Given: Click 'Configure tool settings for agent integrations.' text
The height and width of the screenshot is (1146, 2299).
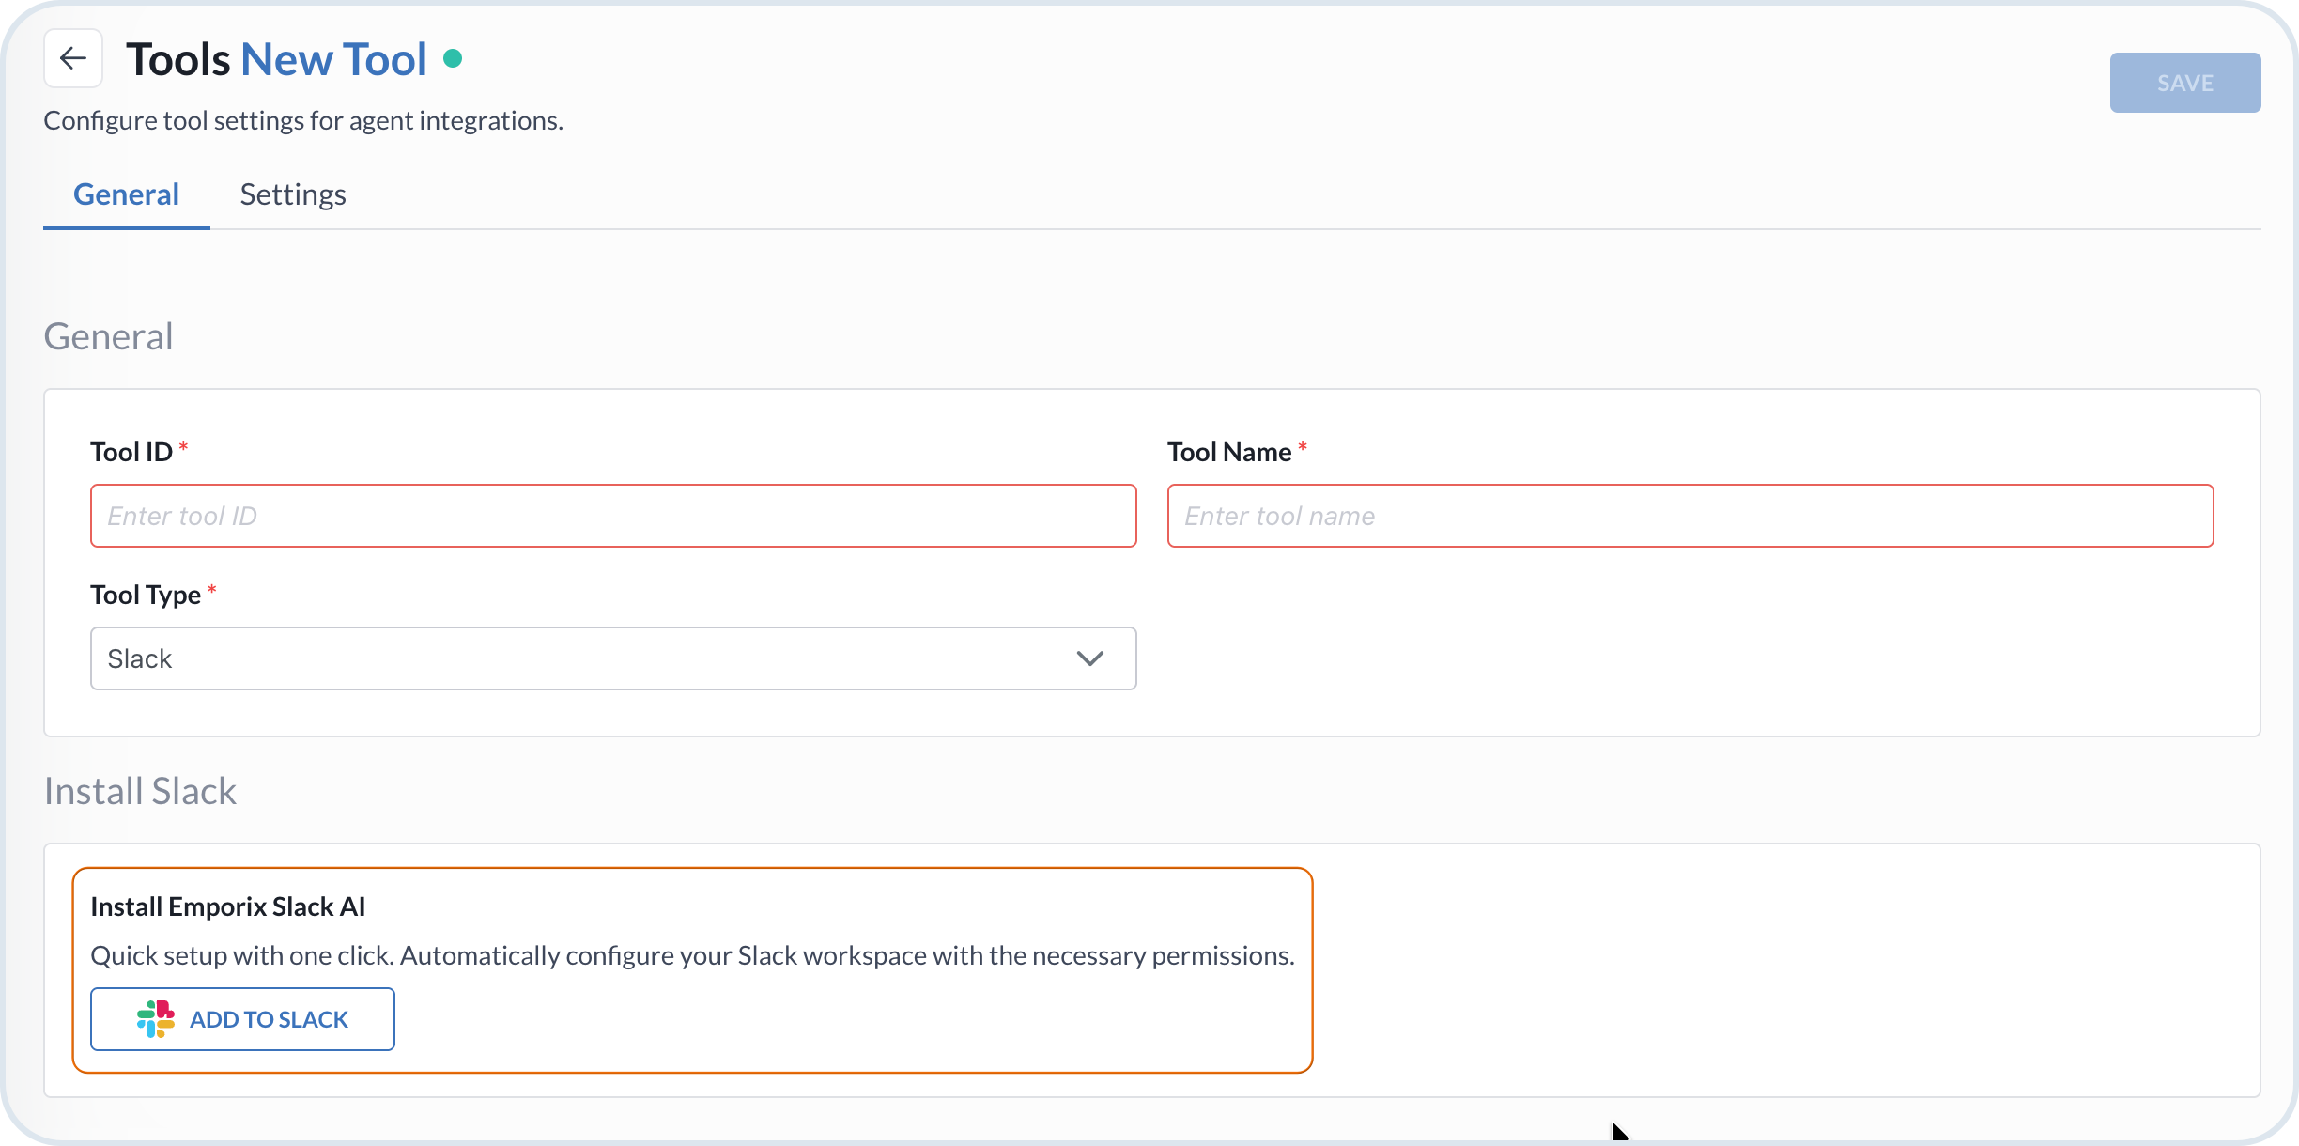Looking at the screenshot, I should (x=303, y=120).
